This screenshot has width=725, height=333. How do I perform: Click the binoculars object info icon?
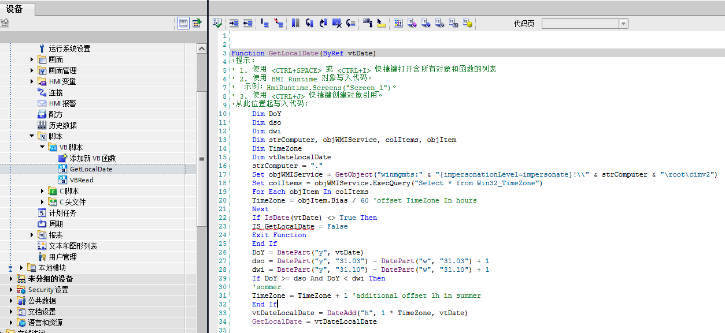367,23
